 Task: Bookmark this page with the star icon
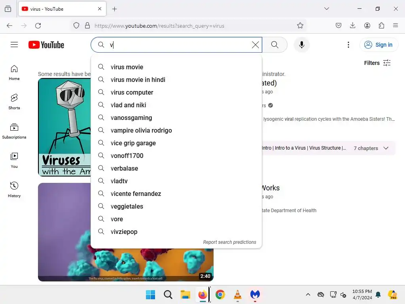point(300,26)
